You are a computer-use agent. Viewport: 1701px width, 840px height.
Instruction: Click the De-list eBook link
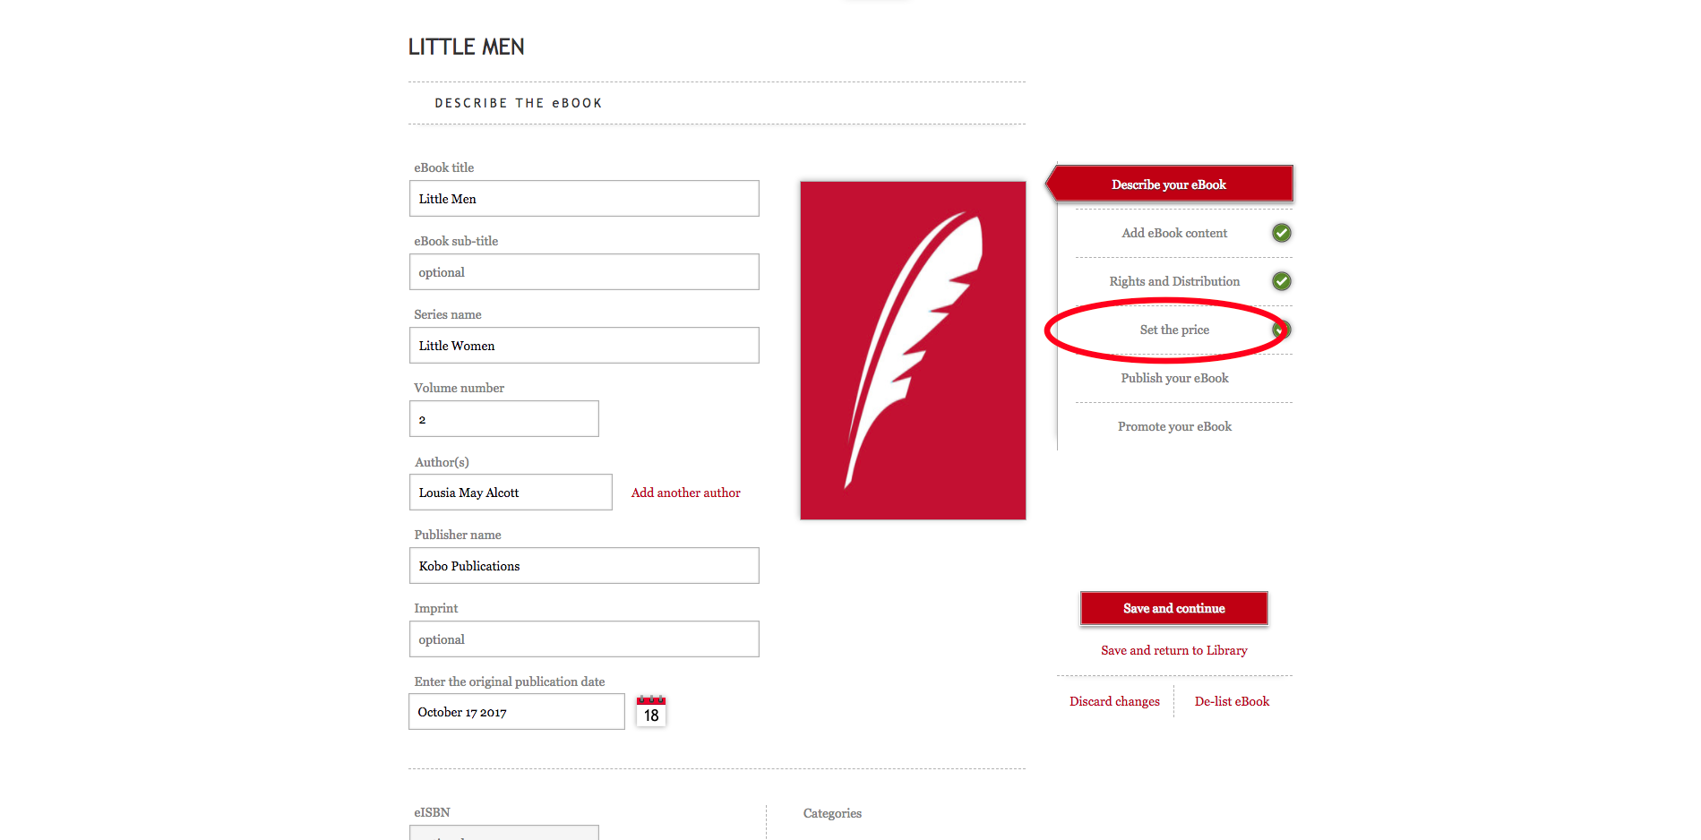[1232, 701]
